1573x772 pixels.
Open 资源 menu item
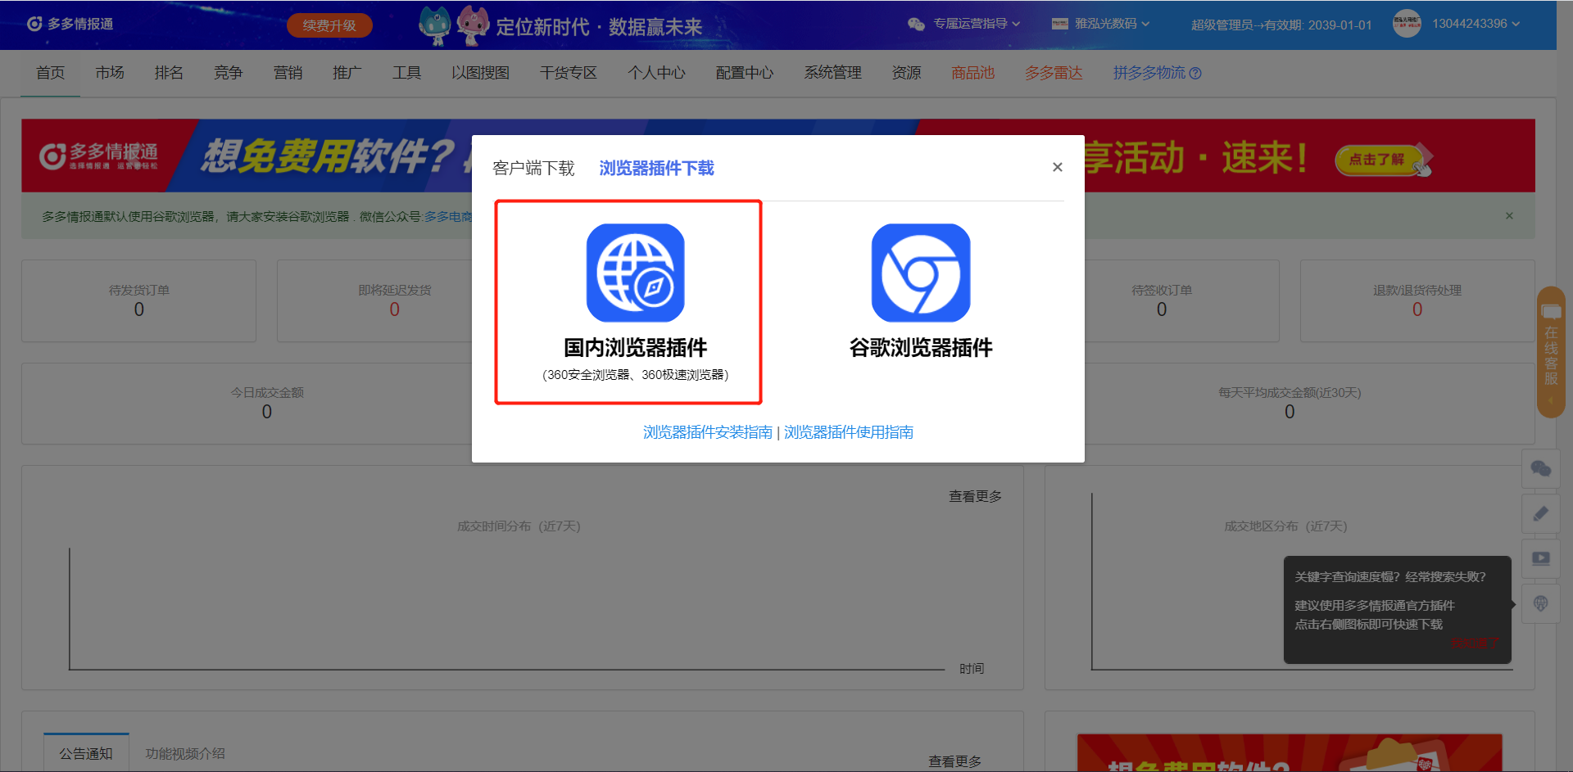pyautogui.click(x=906, y=73)
